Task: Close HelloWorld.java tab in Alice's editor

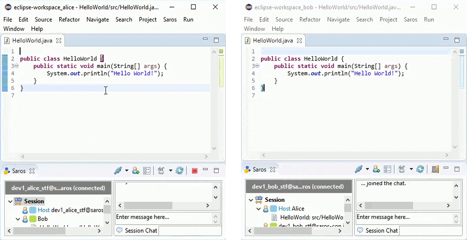Action: [x=59, y=41]
